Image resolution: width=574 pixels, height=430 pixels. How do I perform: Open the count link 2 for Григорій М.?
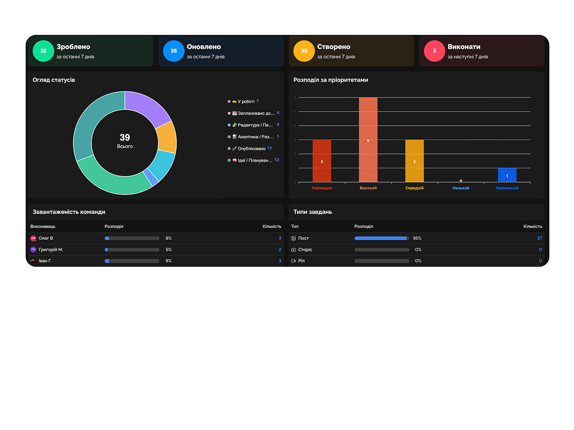(x=280, y=249)
